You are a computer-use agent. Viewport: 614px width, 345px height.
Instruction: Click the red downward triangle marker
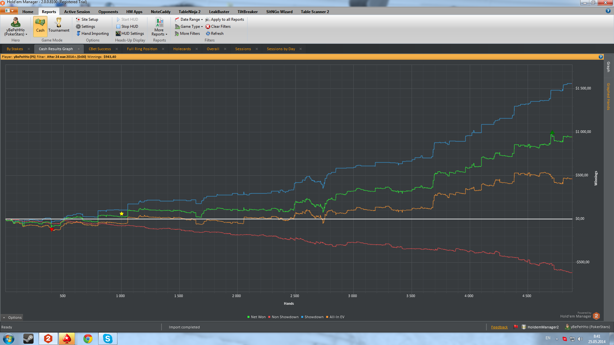coord(51,229)
